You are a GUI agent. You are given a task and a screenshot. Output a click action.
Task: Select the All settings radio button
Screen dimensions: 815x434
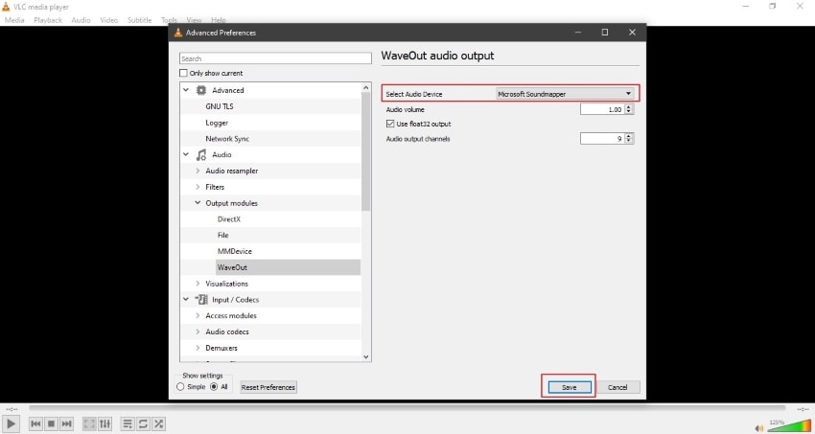coord(214,387)
